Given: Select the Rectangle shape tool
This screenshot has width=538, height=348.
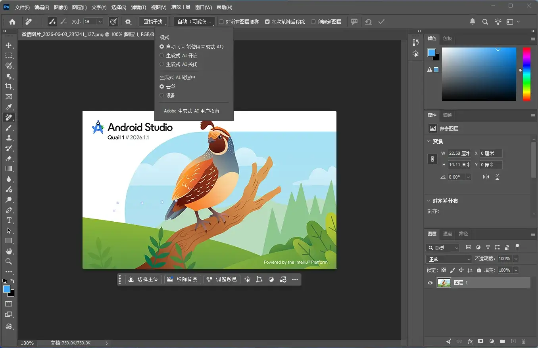Looking at the screenshot, I should (9, 241).
